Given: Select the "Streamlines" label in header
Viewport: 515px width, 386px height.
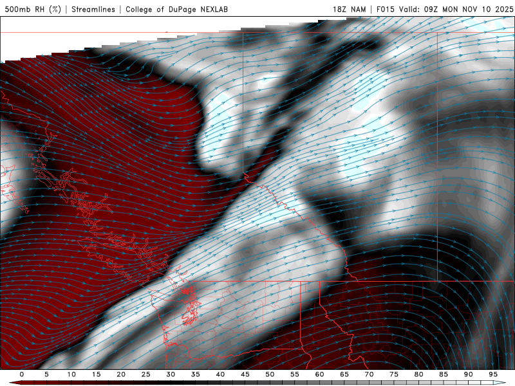Looking at the screenshot, I should click(93, 9).
